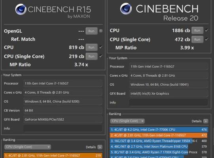Click R15 Cores x GHz field

click(63, 92)
